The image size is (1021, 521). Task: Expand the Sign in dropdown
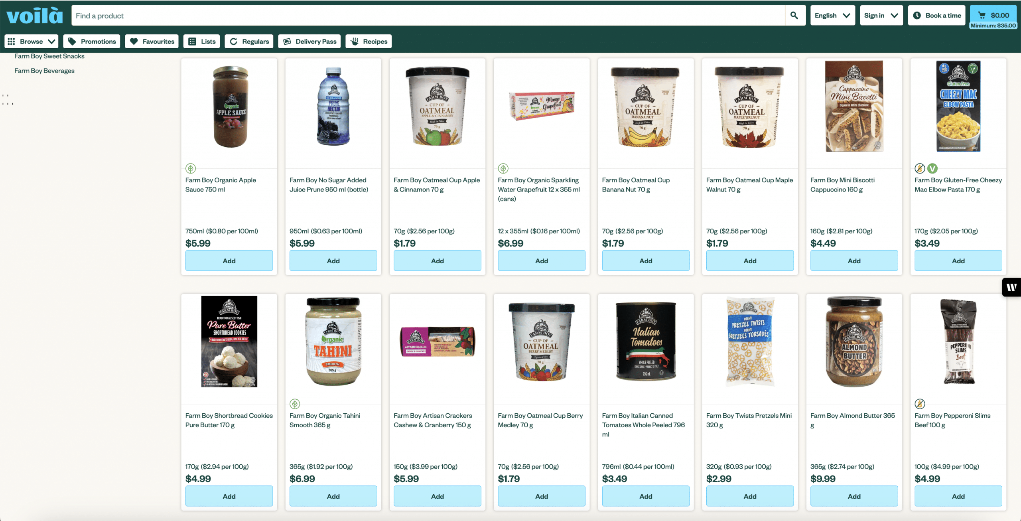pos(881,16)
